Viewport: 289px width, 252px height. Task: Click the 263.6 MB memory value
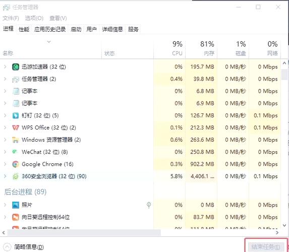[202, 140]
